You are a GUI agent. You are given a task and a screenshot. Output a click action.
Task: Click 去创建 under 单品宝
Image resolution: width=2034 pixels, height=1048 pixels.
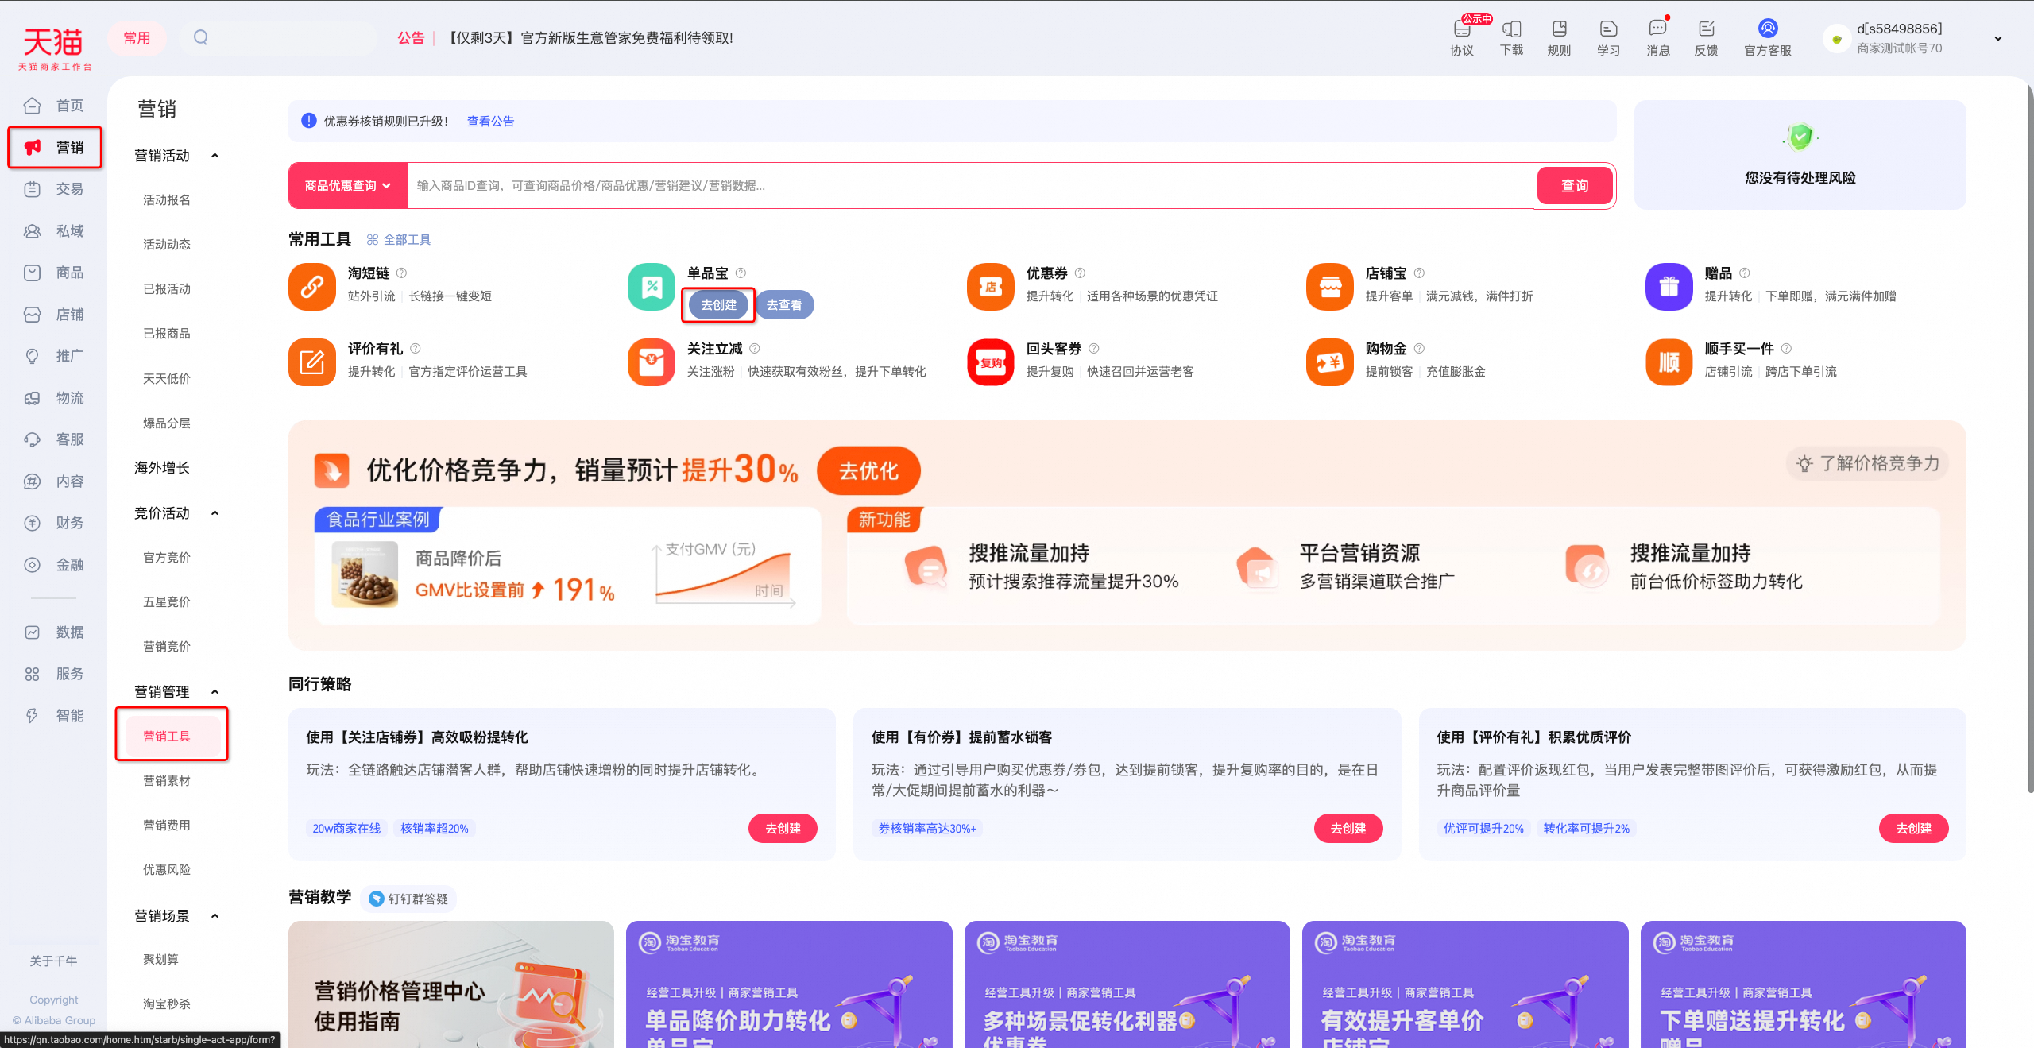pyautogui.click(x=718, y=305)
